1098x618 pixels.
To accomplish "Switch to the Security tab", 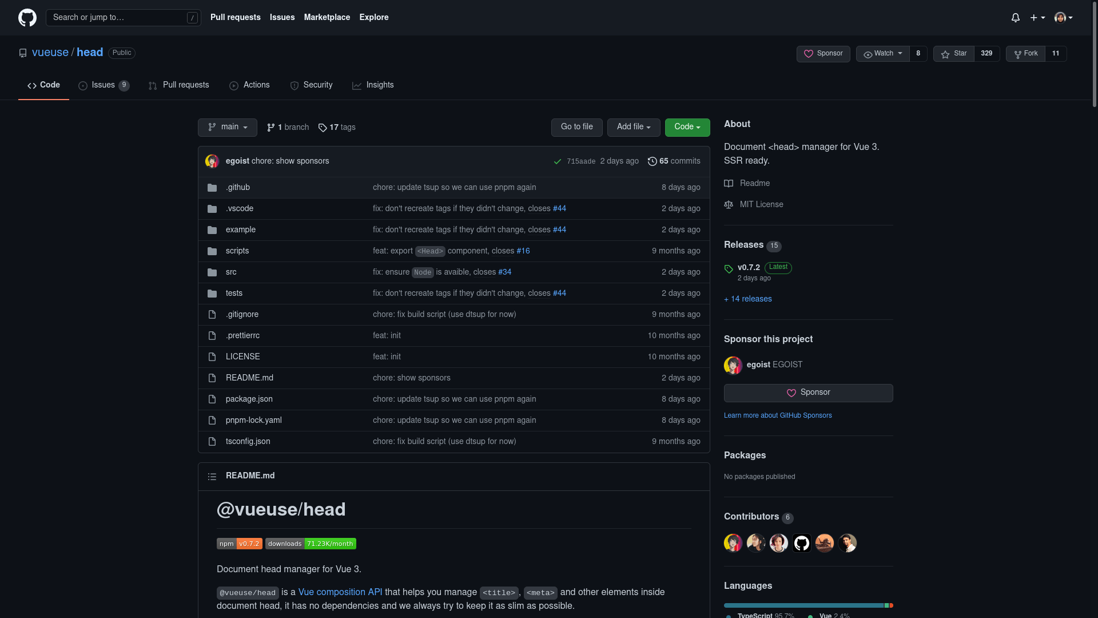I will coord(311,85).
